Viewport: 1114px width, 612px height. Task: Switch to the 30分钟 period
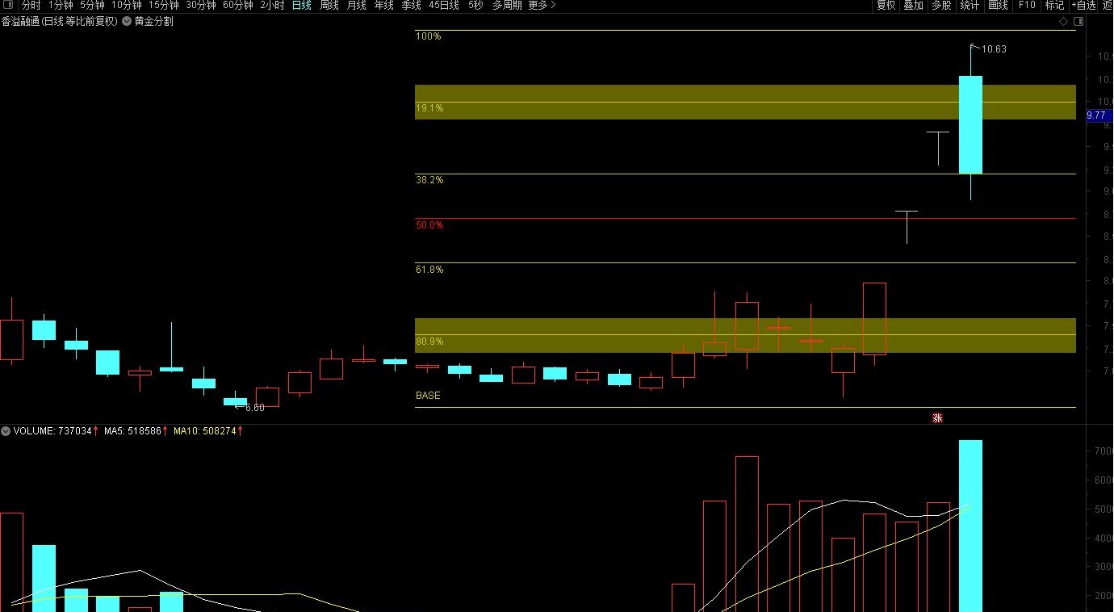click(x=200, y=5)
